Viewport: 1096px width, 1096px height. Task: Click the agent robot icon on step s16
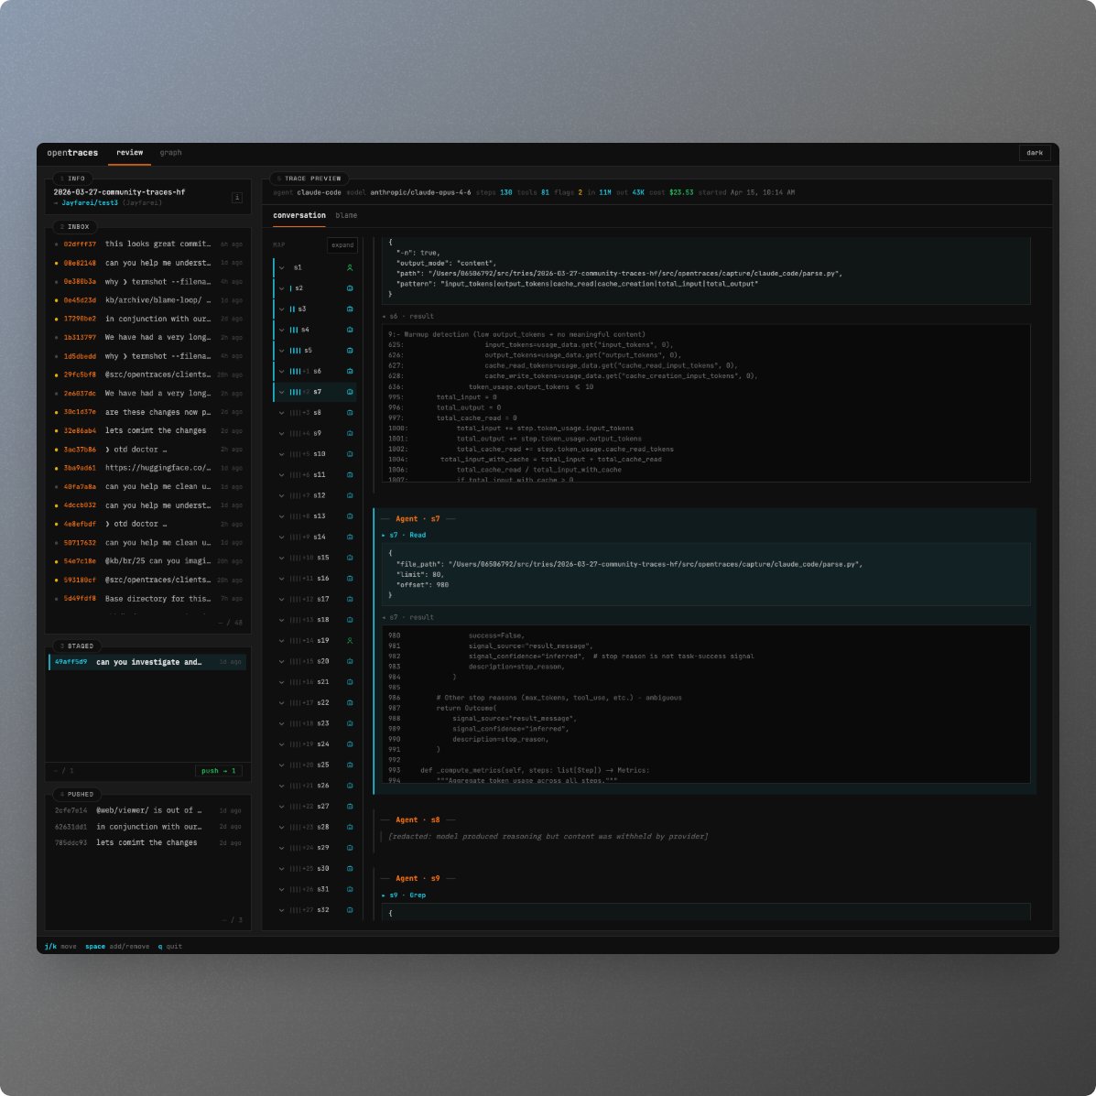[350, 579]
